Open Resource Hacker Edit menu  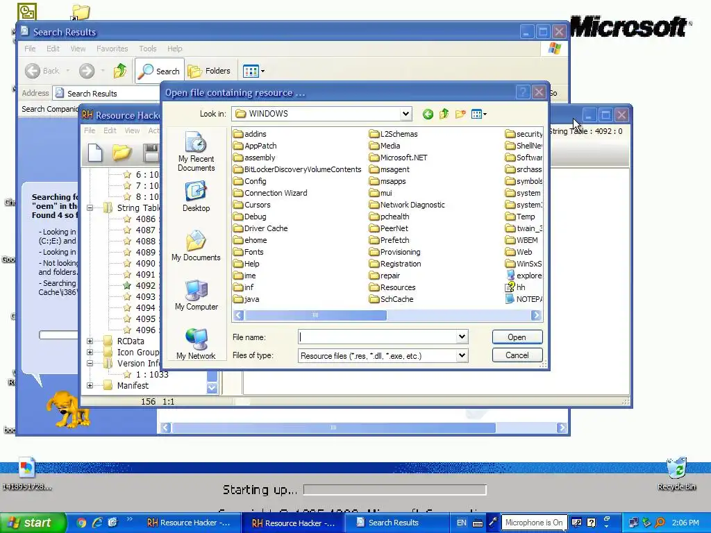110,130
